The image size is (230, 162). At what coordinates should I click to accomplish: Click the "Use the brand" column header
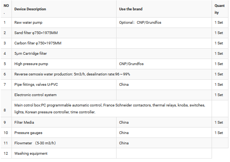tap(132, 9)
